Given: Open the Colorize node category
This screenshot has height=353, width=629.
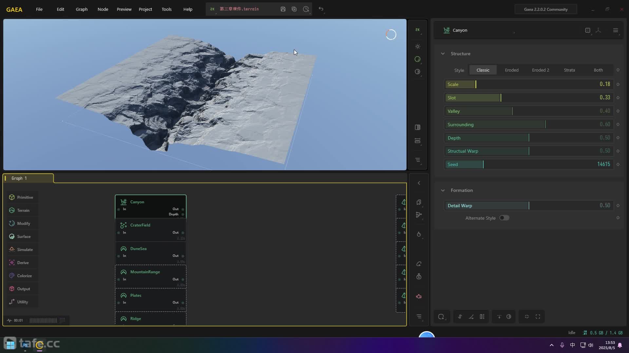Looking at the screenshot, I should tap(24, 276).
